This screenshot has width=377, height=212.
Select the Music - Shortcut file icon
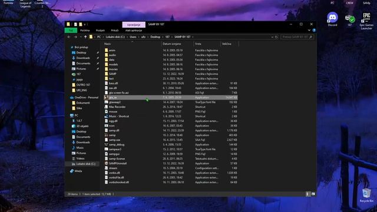[106, 116]
